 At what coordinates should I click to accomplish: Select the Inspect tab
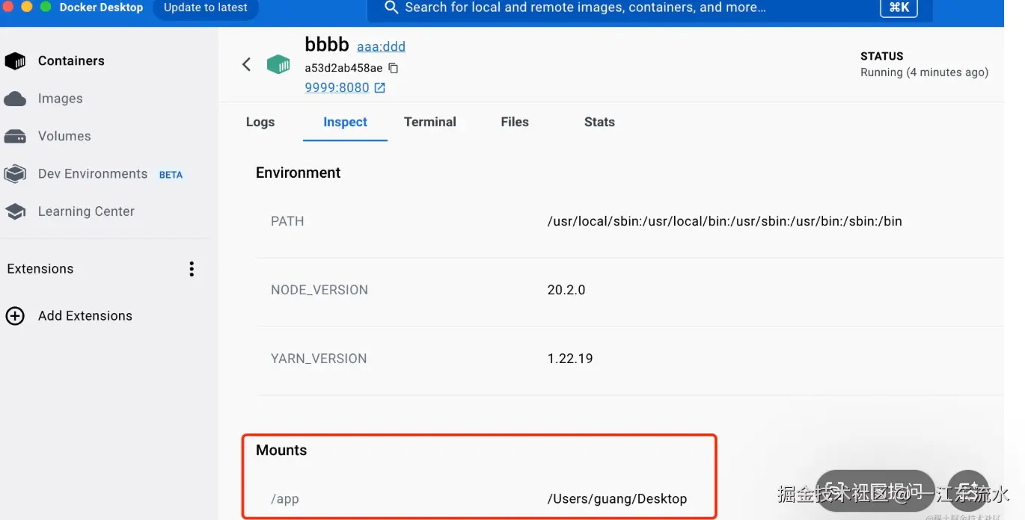click(x=345, y=122)
